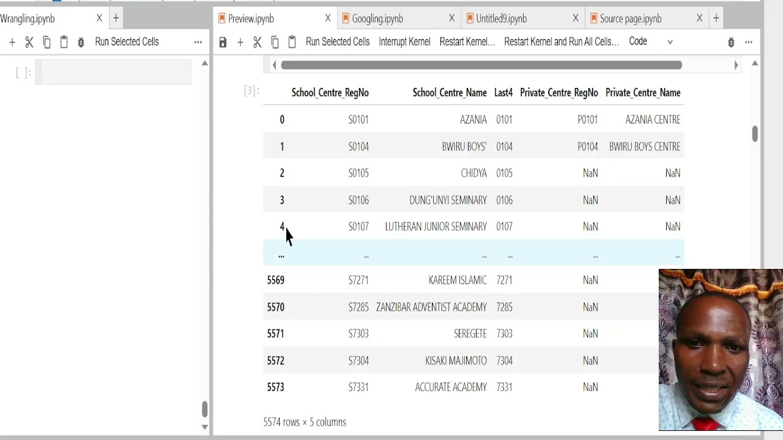Screen dimensions: 783x440
Task: Click horizontal output scrollbar thumb
Action: click(x=481, y=65)
